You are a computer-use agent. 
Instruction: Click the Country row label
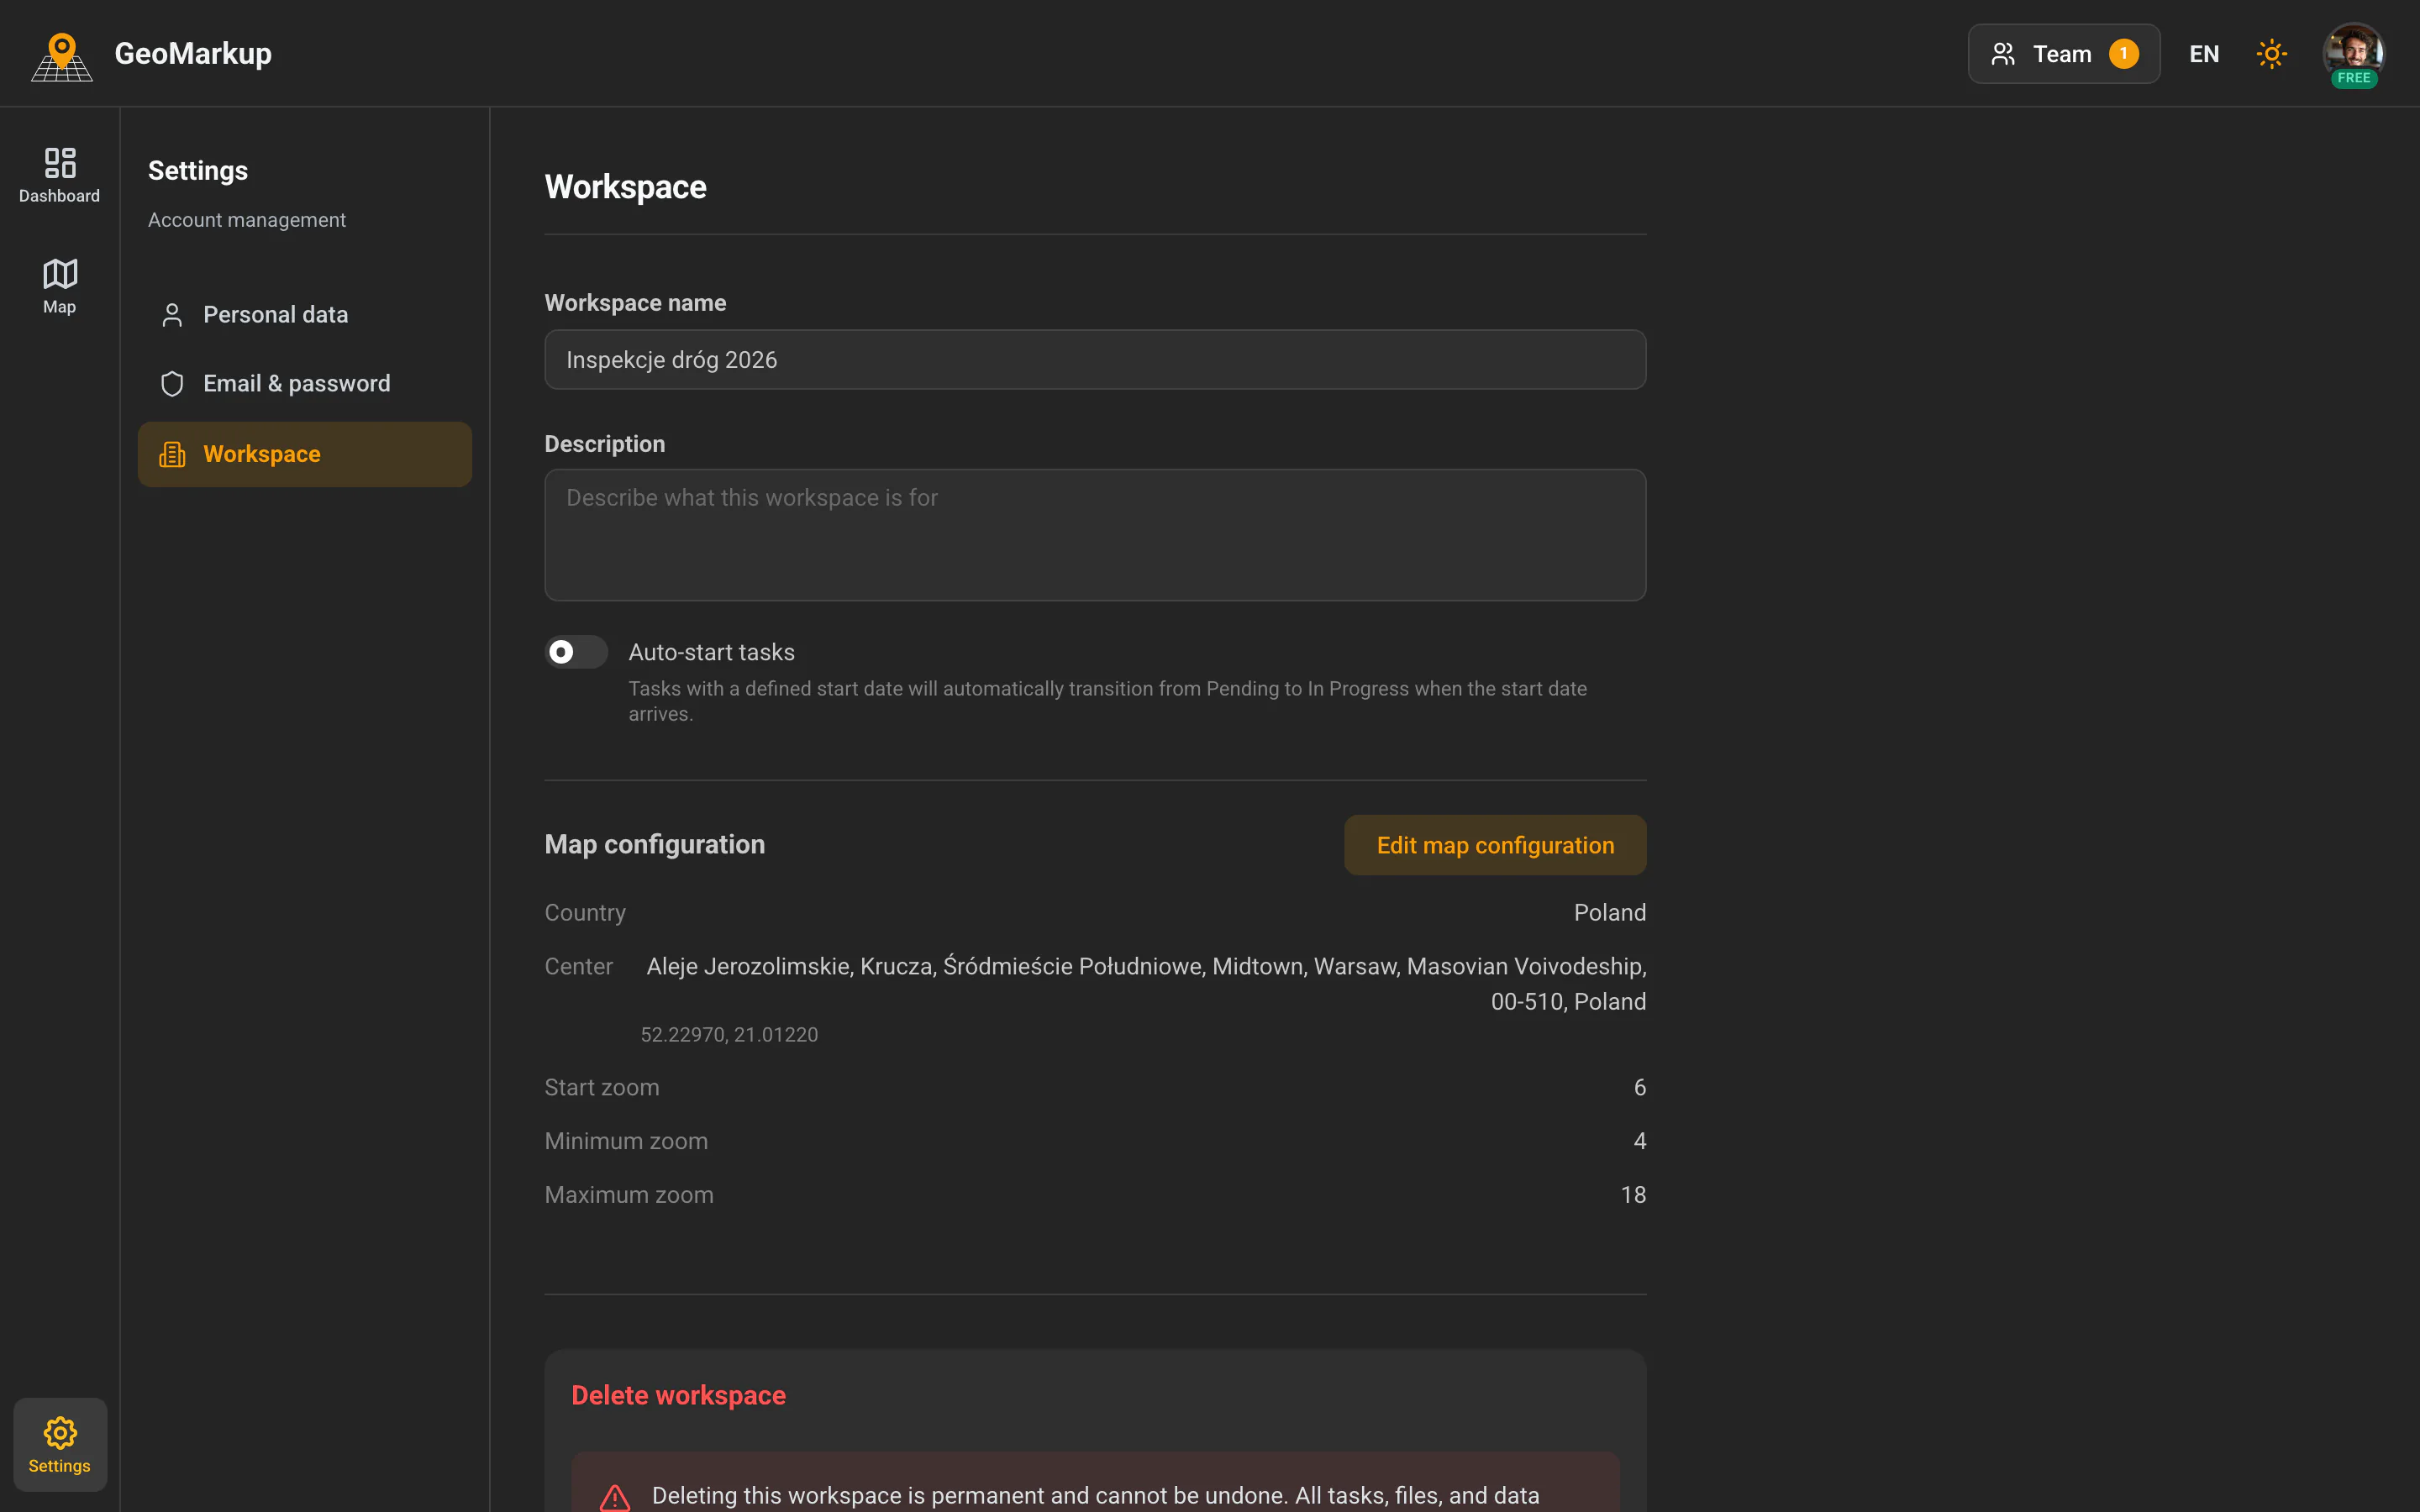click(585, 913)
